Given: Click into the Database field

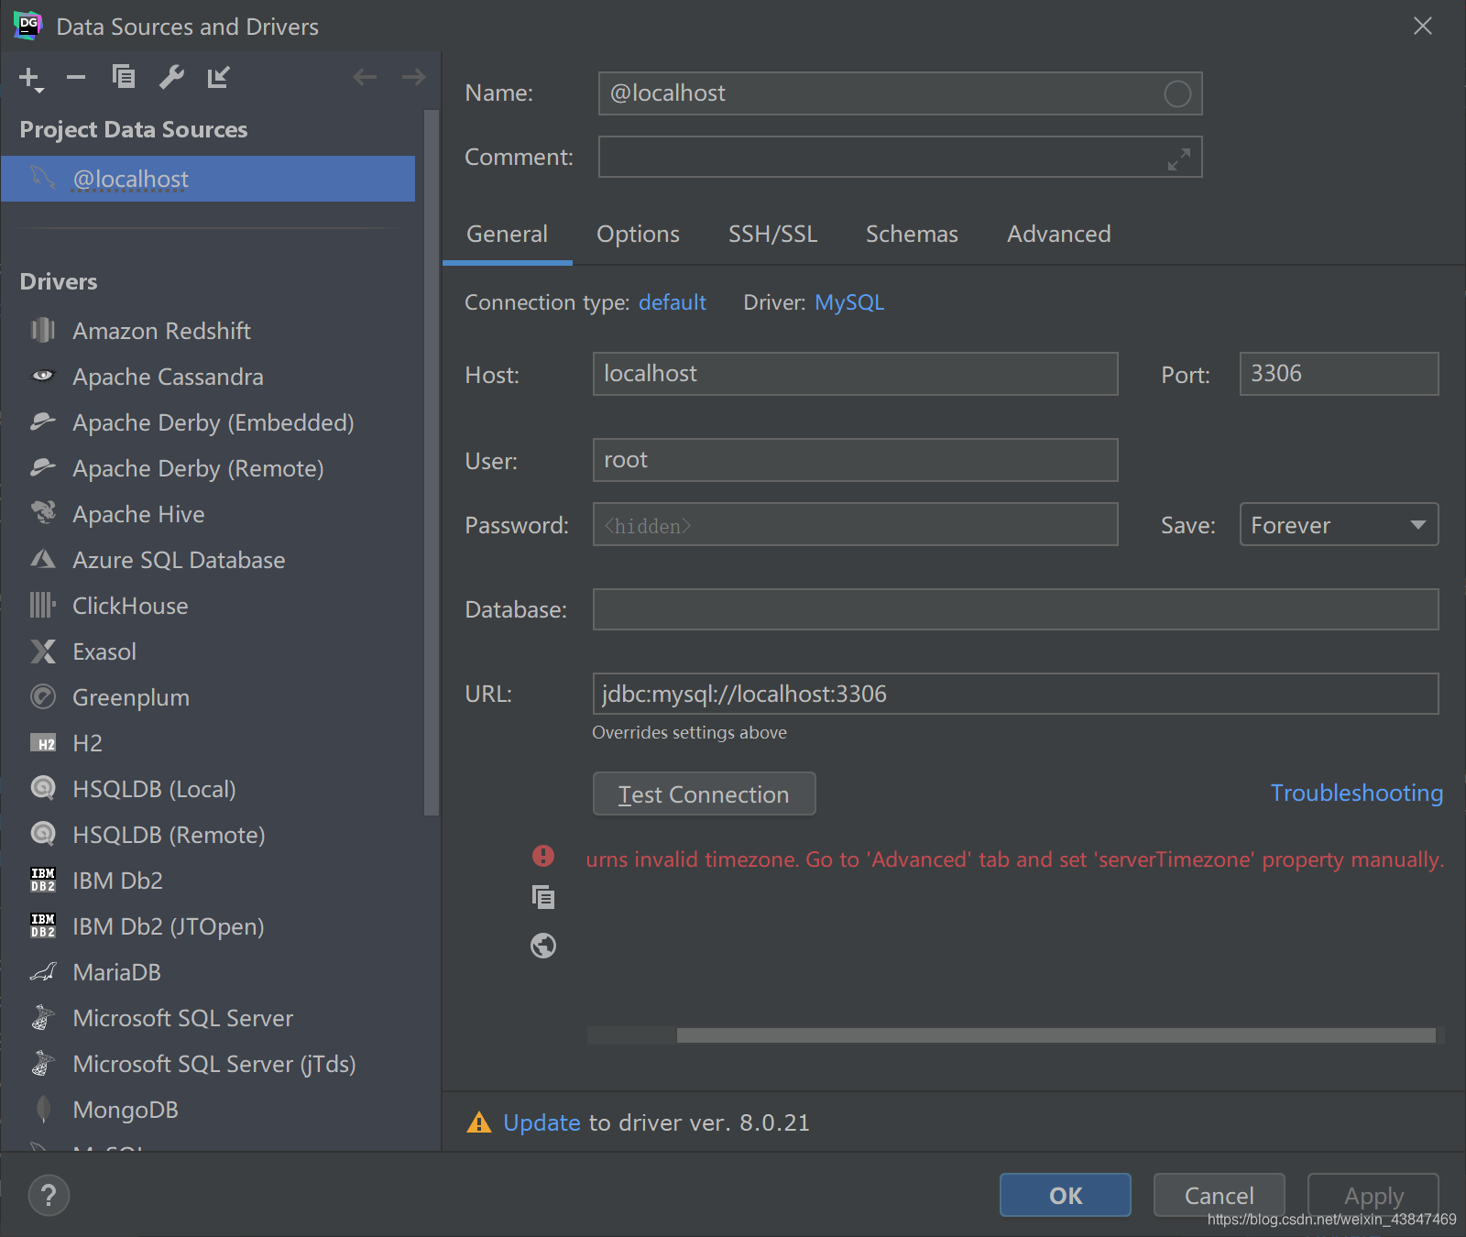Looking at the screenshot, I should click(1015, 609).
